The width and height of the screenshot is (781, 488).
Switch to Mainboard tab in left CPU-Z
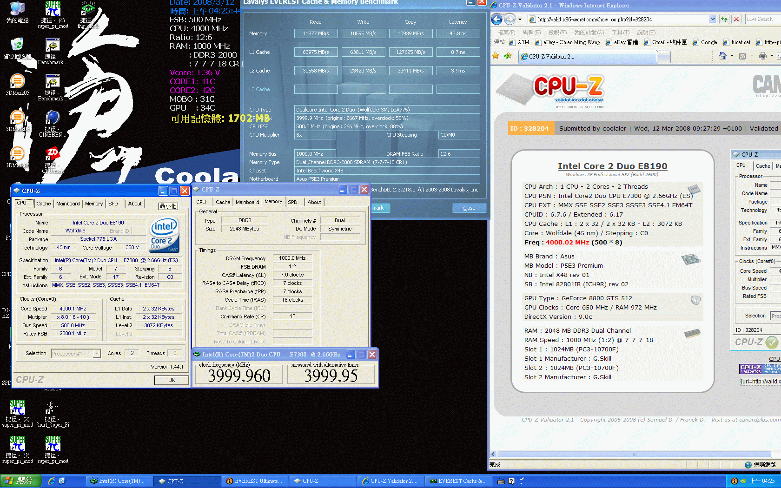tap(68, 204)
